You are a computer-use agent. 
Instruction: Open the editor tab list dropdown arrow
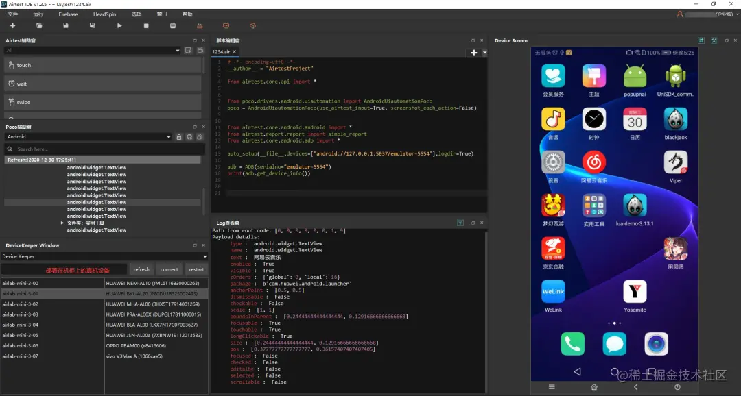484,53
